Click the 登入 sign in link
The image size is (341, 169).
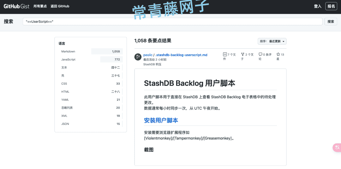tap(318, 6)
